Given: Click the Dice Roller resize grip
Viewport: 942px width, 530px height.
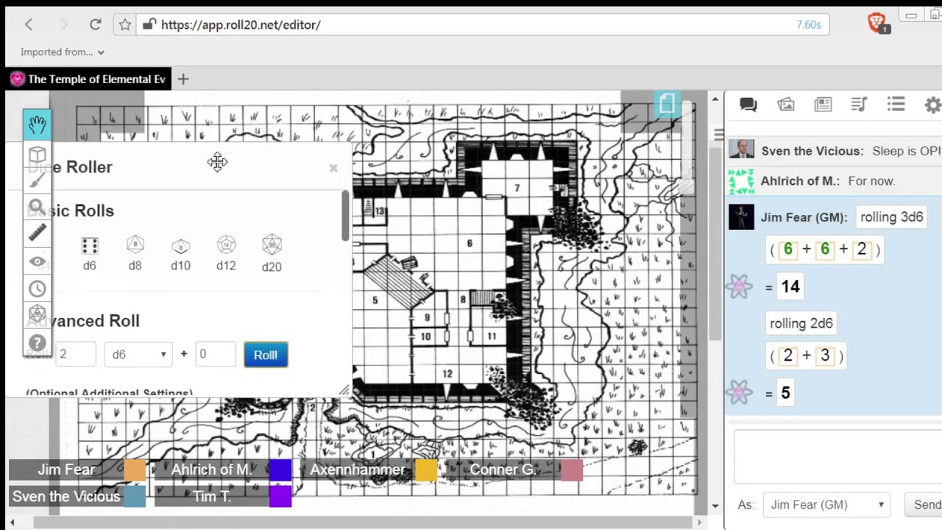Looking at the screenshot, I should coord(344,390).
